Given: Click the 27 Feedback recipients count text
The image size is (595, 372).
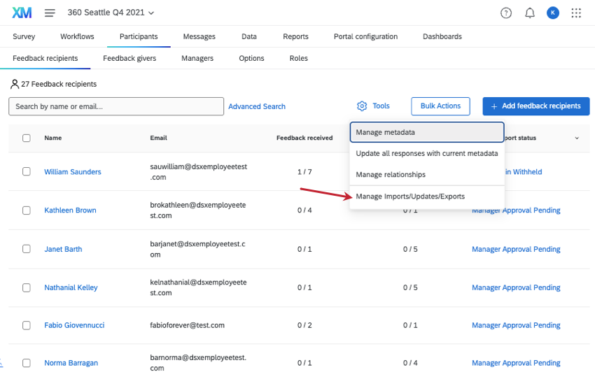Looking at the screenshot, I should coord(59,84).
